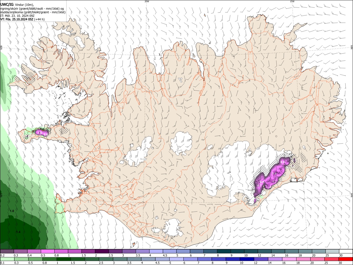Select the rain legend swatch between 2 and 2.5
Screen dimensions: 353x265
coord(92,259)
